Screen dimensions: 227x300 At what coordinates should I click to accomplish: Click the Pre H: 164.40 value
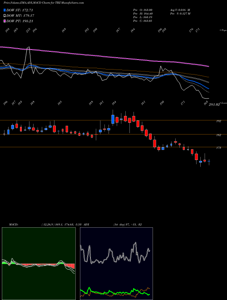143,14
